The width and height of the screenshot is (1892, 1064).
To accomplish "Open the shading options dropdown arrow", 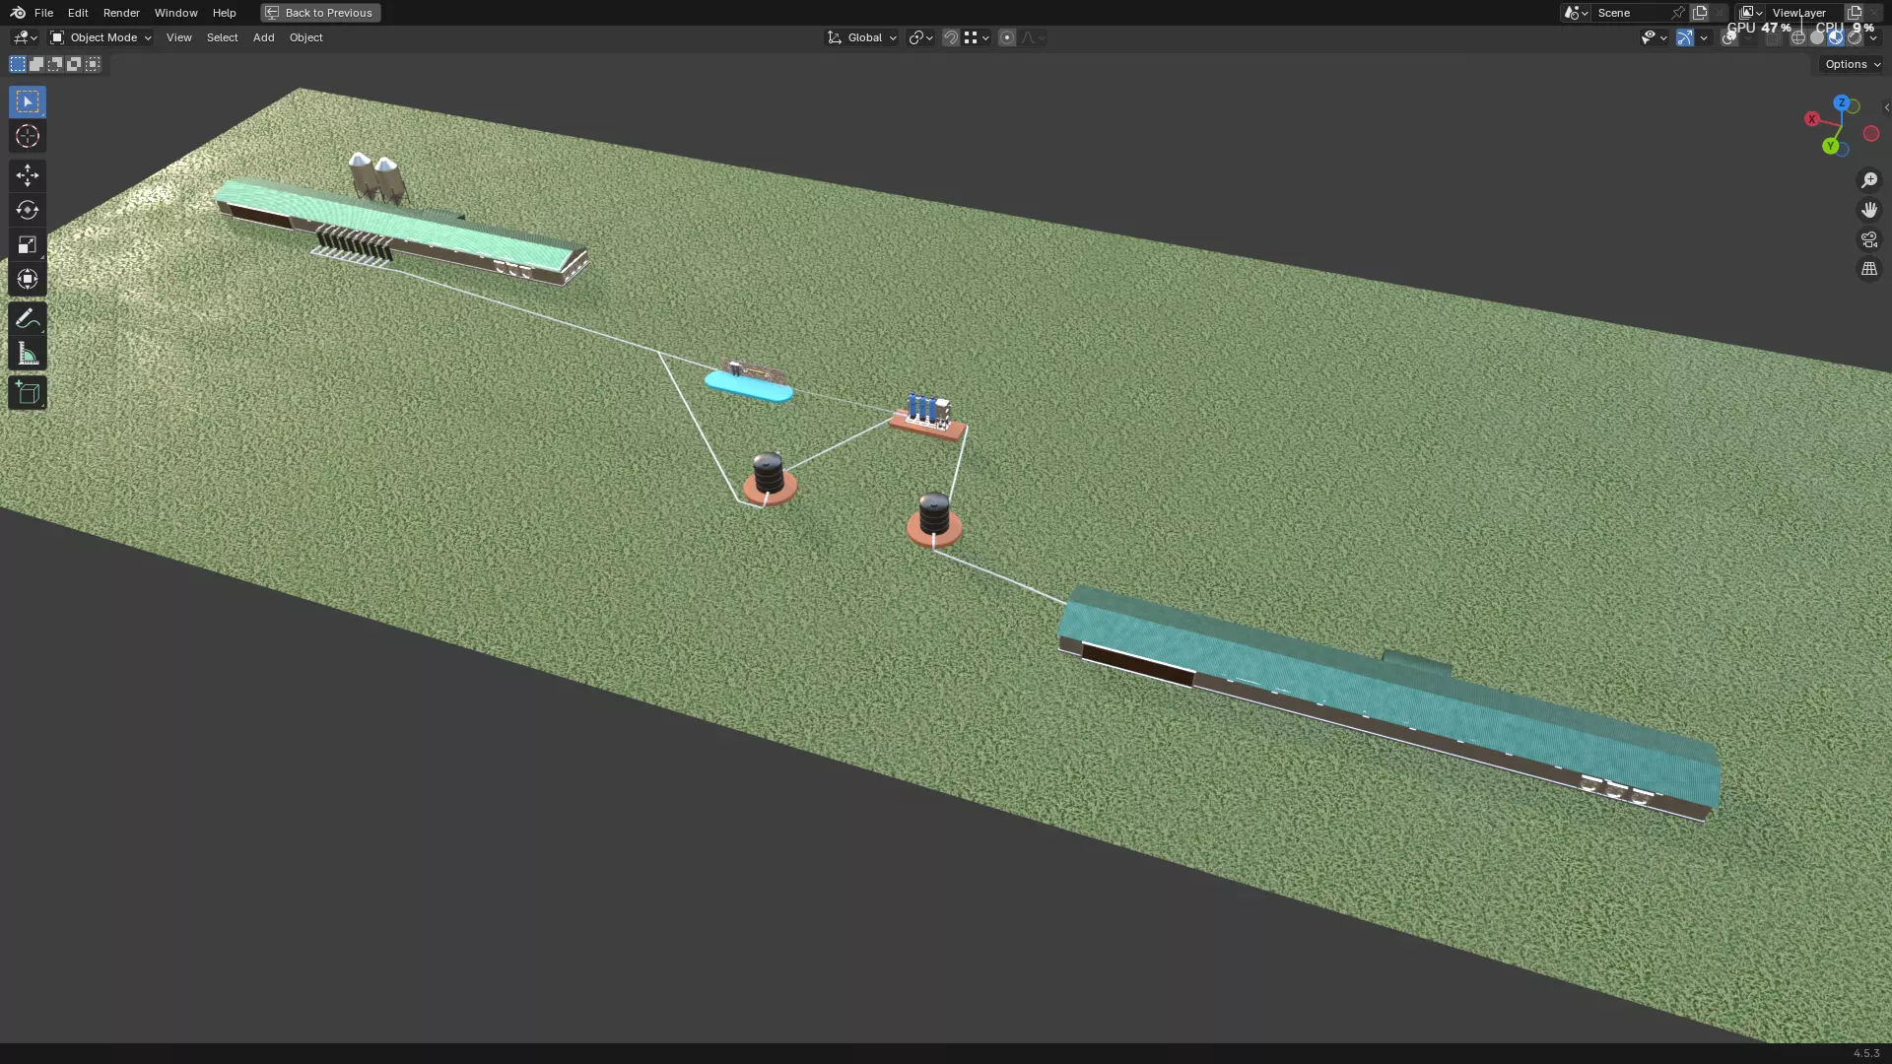I will (x=1873, y=37).
